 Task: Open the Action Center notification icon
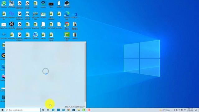click(196, 110)
